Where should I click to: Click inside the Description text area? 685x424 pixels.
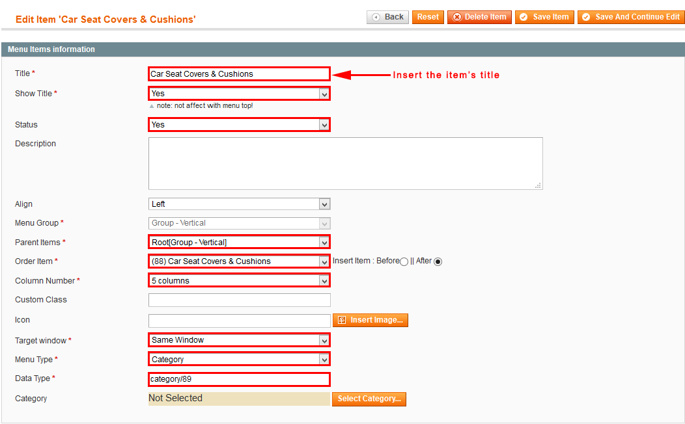[x=346, y=164]
